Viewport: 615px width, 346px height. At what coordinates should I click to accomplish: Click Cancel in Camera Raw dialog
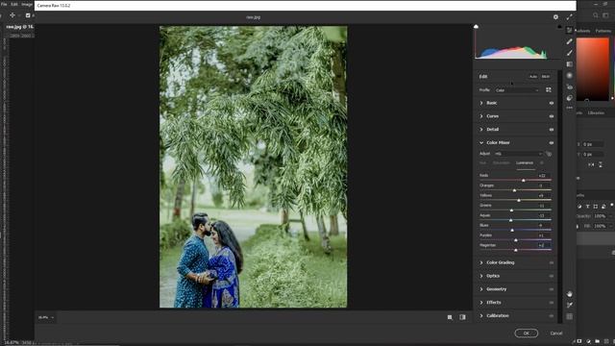[x=556, y=334]
